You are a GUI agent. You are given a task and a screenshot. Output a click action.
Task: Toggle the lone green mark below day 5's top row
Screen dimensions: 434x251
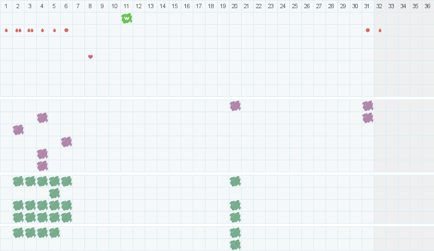click(54, 193)
